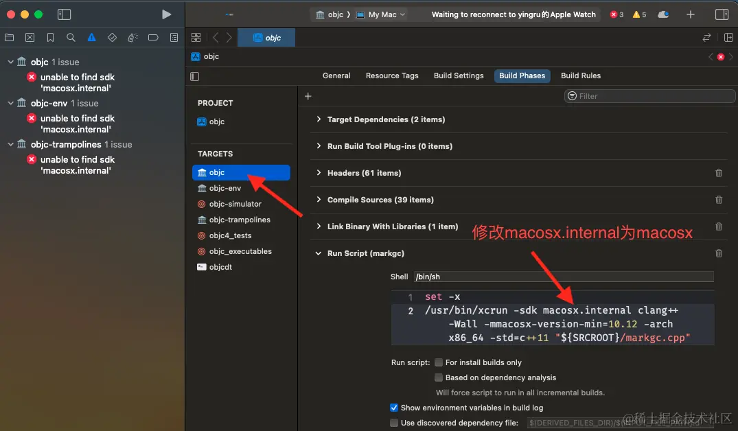Open the My Mac destination dropdown
The width and height of the screenshot is (738, 431).
pyautogui.click(x=380, y=14)
